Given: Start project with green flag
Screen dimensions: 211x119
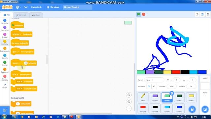Looking at the screenshot, I should [138, 14].
